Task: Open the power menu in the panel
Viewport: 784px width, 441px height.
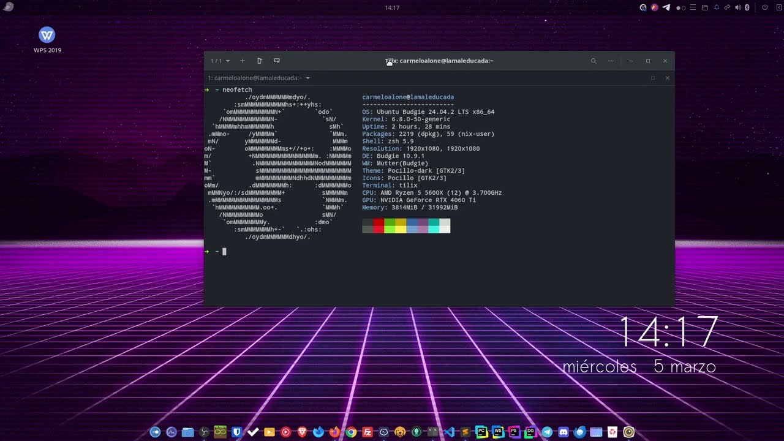Action: click(765, 7)
